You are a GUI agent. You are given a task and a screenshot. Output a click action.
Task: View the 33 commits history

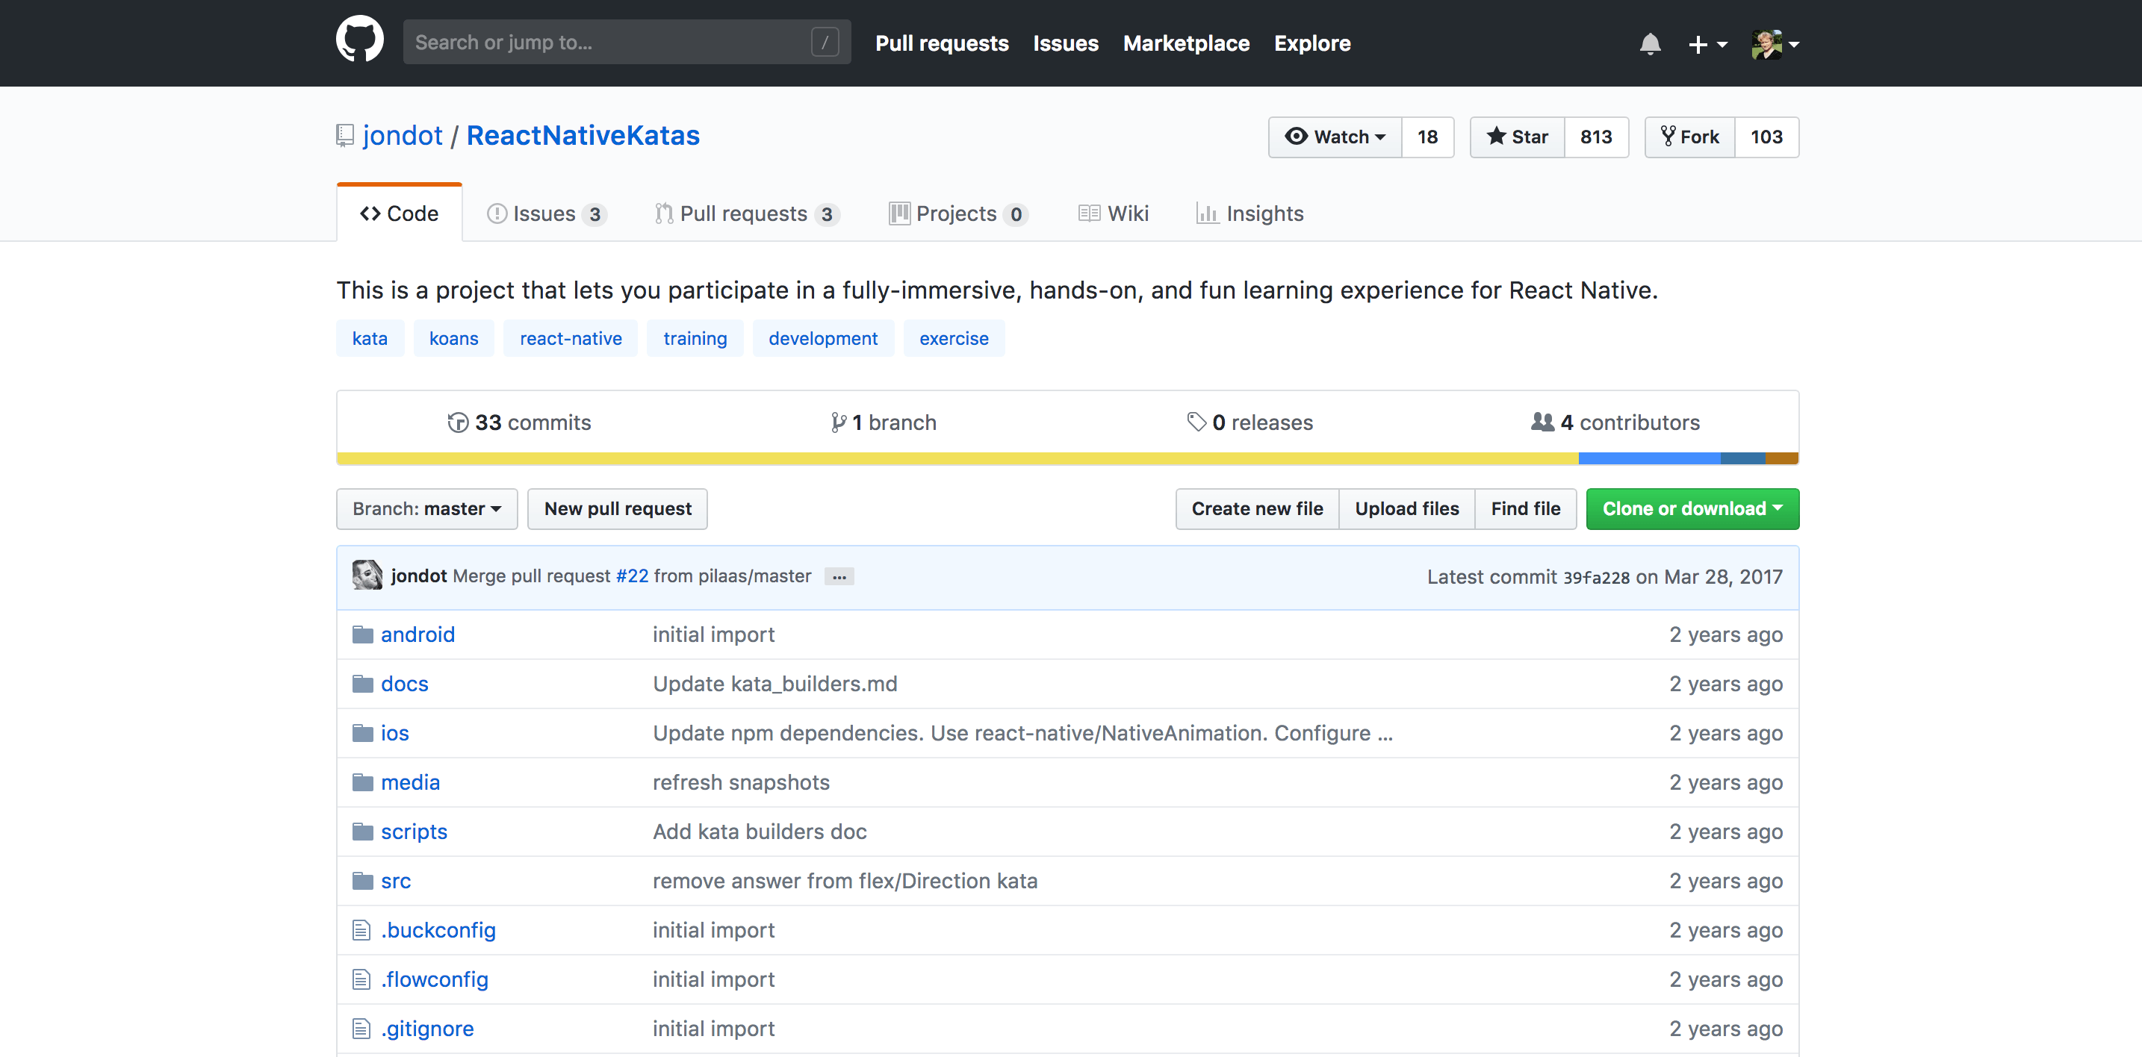[x=519, y=423]
